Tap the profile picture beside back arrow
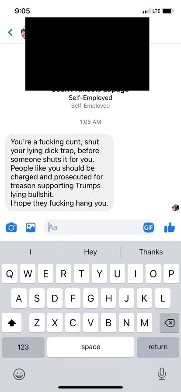The image size is (181, 392). (x=24, y=32)
